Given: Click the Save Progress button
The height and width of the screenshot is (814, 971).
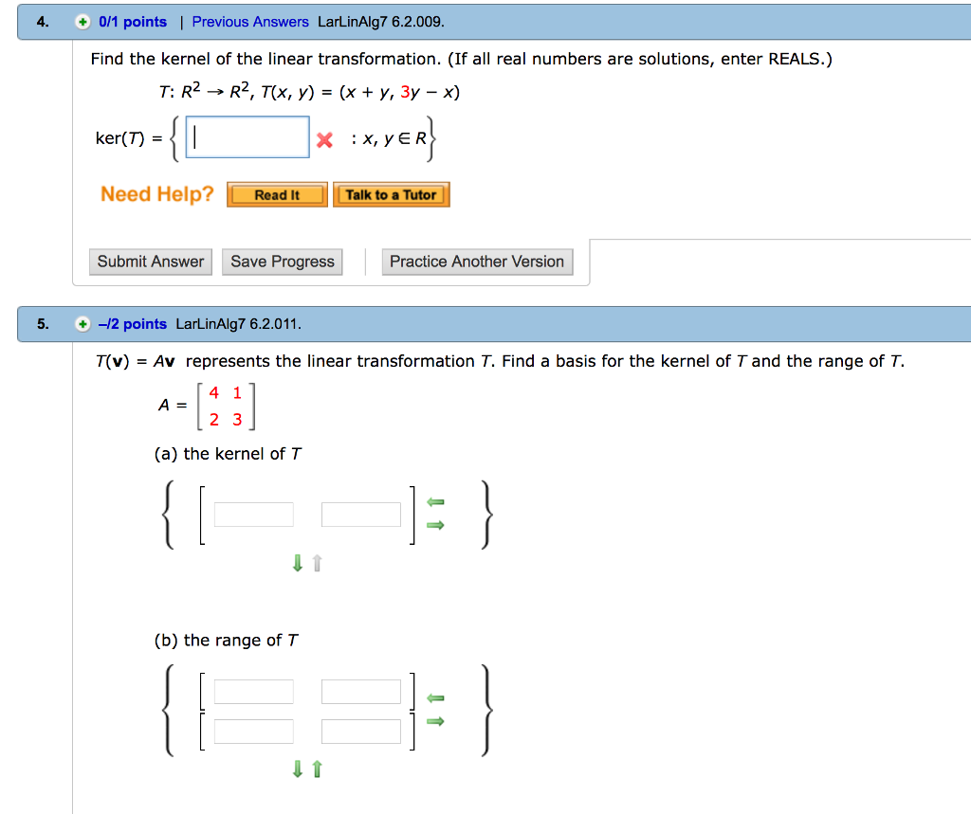Looking at the screenshot, I should pos(282,262).
